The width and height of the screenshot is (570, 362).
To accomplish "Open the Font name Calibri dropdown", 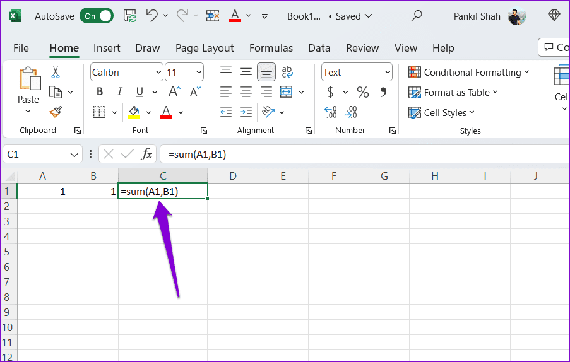I will pos(158,73).
